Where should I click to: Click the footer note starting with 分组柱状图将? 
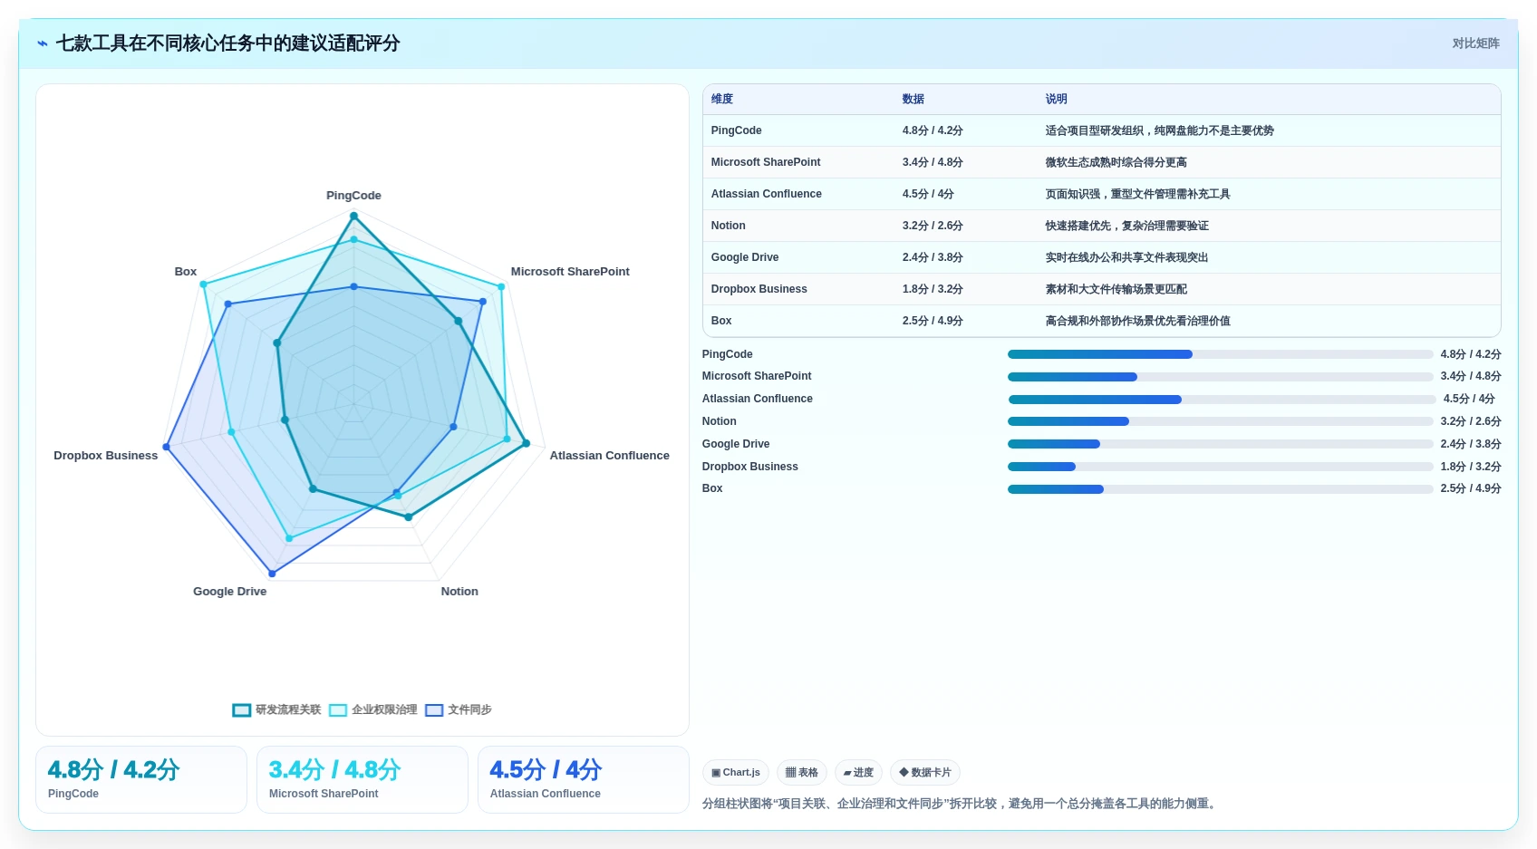tap(961, 804)
